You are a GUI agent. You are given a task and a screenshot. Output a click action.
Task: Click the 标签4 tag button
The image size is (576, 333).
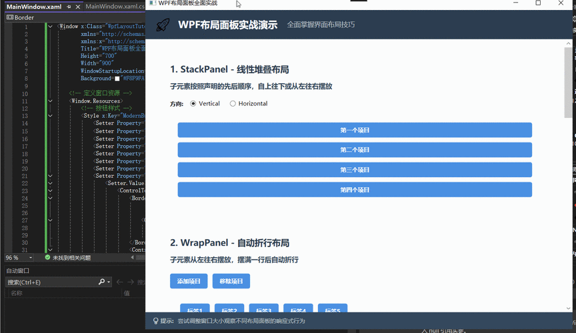click(x=298, y=308)
